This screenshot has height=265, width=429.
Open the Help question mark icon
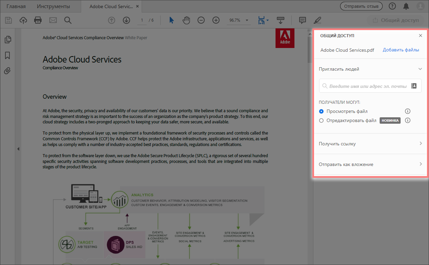[x=392, y=6]
